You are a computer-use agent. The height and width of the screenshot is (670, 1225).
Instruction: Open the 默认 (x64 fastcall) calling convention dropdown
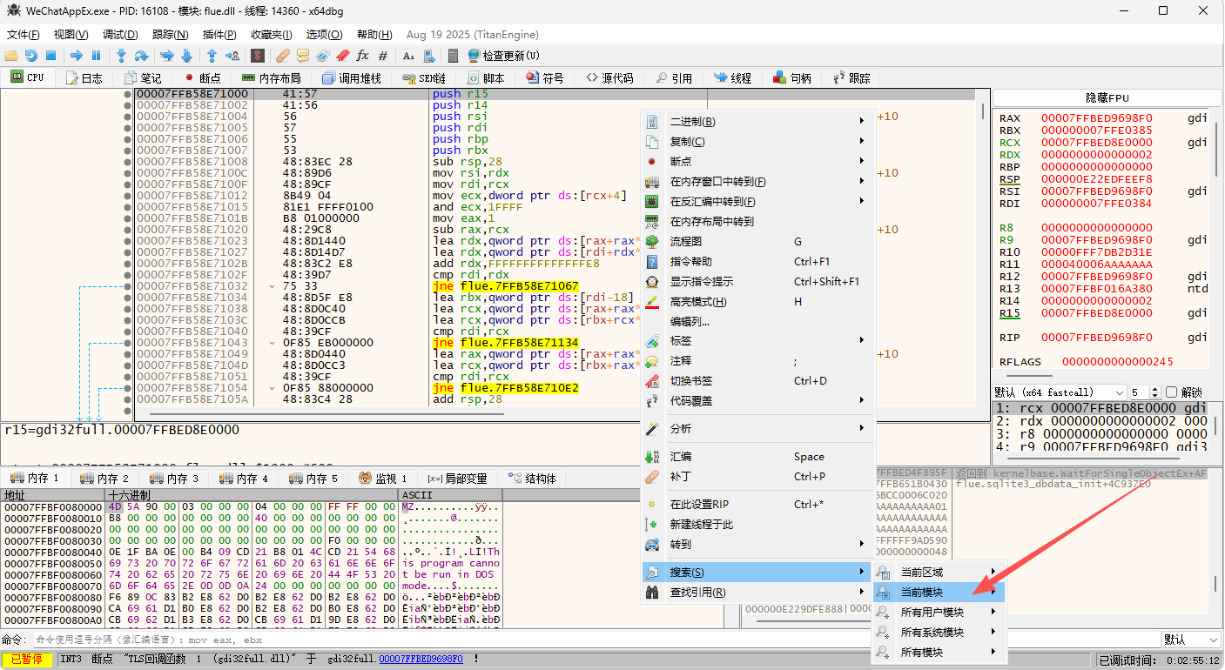point(1059,392)
